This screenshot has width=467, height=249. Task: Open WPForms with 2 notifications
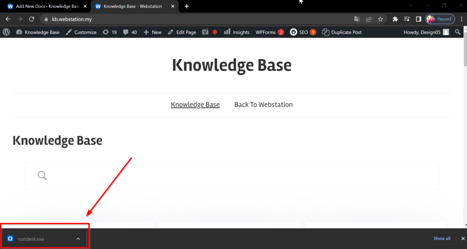[270, 32]
